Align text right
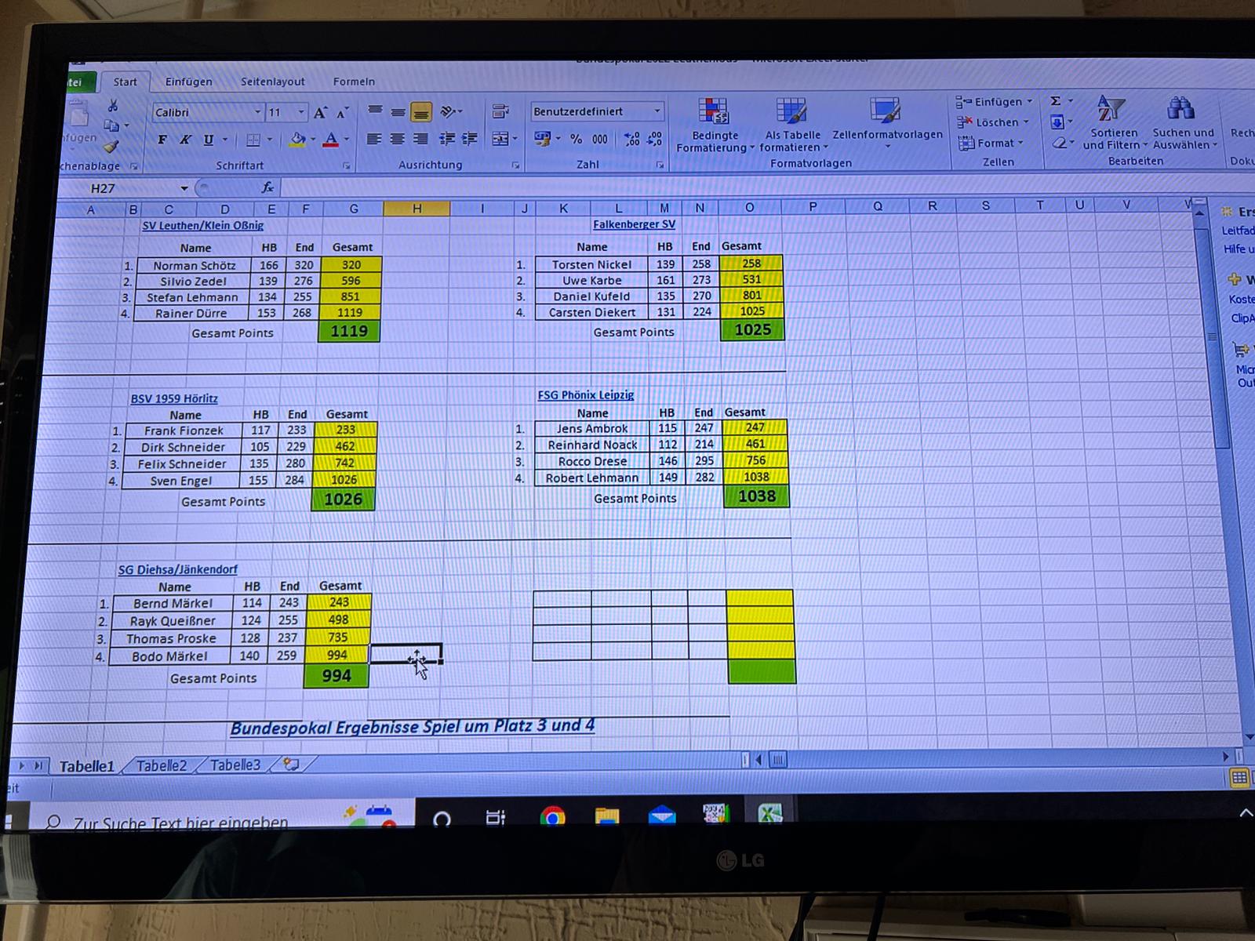The image size is (1255, 941). 421,139
